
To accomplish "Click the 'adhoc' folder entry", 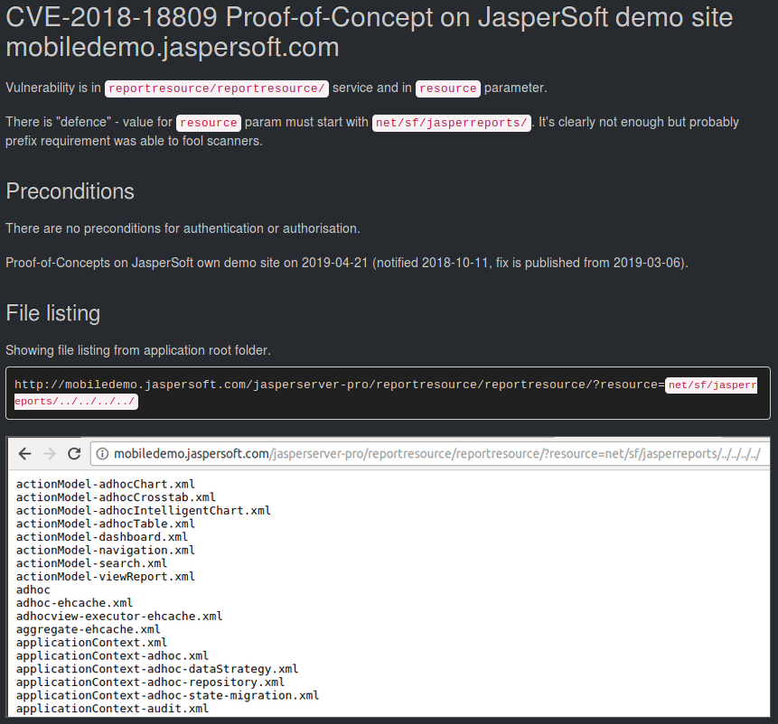I will tap(33, 589).
